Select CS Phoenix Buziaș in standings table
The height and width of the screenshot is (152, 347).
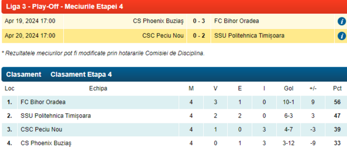coord(46,143)
